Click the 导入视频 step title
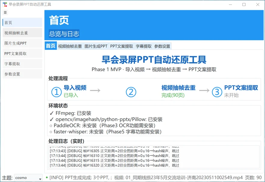 [75, 88]
